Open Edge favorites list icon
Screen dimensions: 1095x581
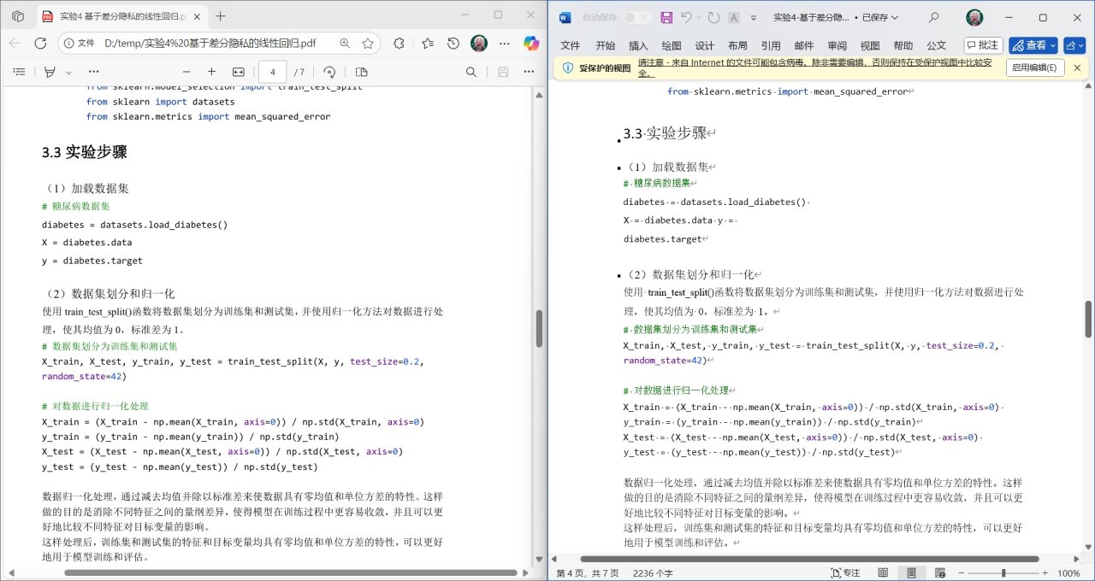428,44
